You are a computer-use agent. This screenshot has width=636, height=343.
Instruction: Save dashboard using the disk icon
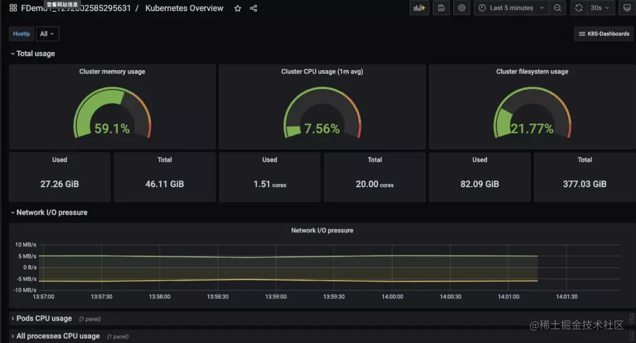click(441, 8)
